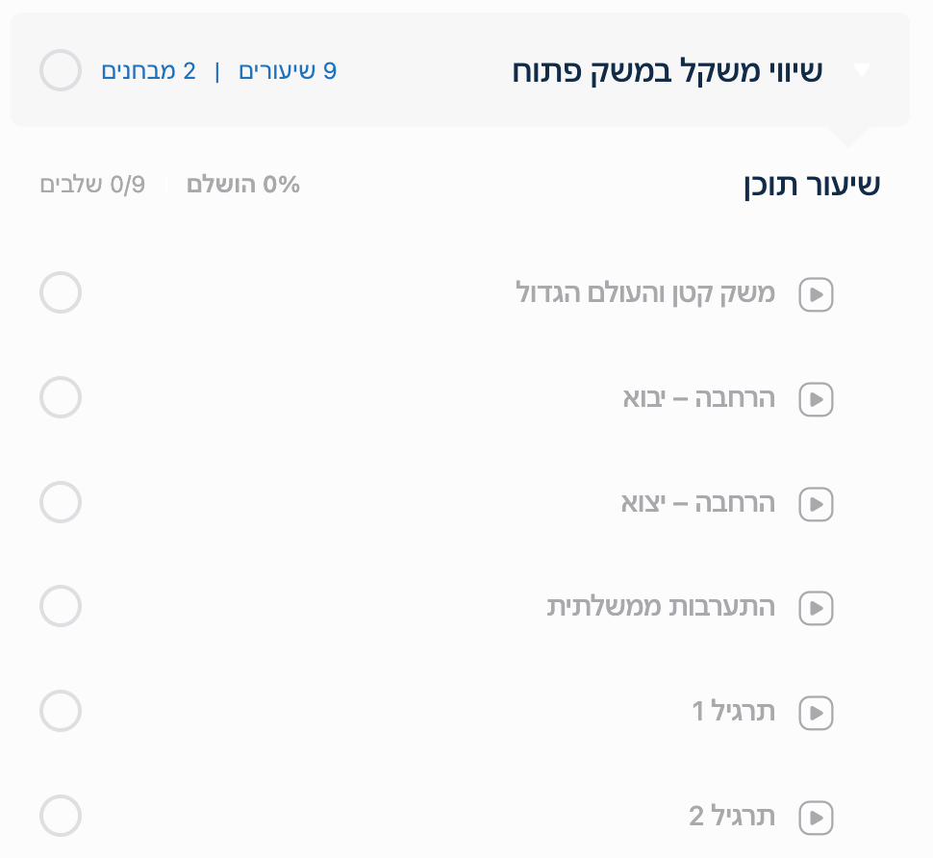Image resolution: width=933 pixels, height=858 pixels.
Task: Toggle the 'תרגיל 2' completion circle
Action: [61, 816]
